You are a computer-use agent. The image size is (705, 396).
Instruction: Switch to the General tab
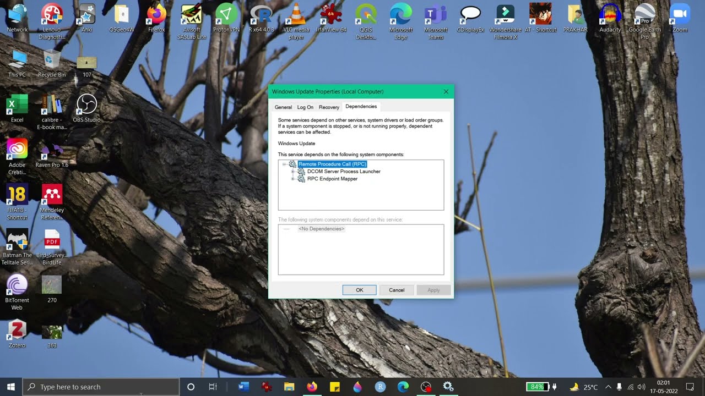[x=283, y=107]
